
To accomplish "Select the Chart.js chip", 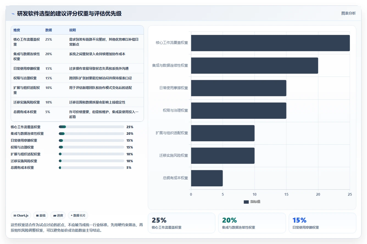I will point(21,216).
